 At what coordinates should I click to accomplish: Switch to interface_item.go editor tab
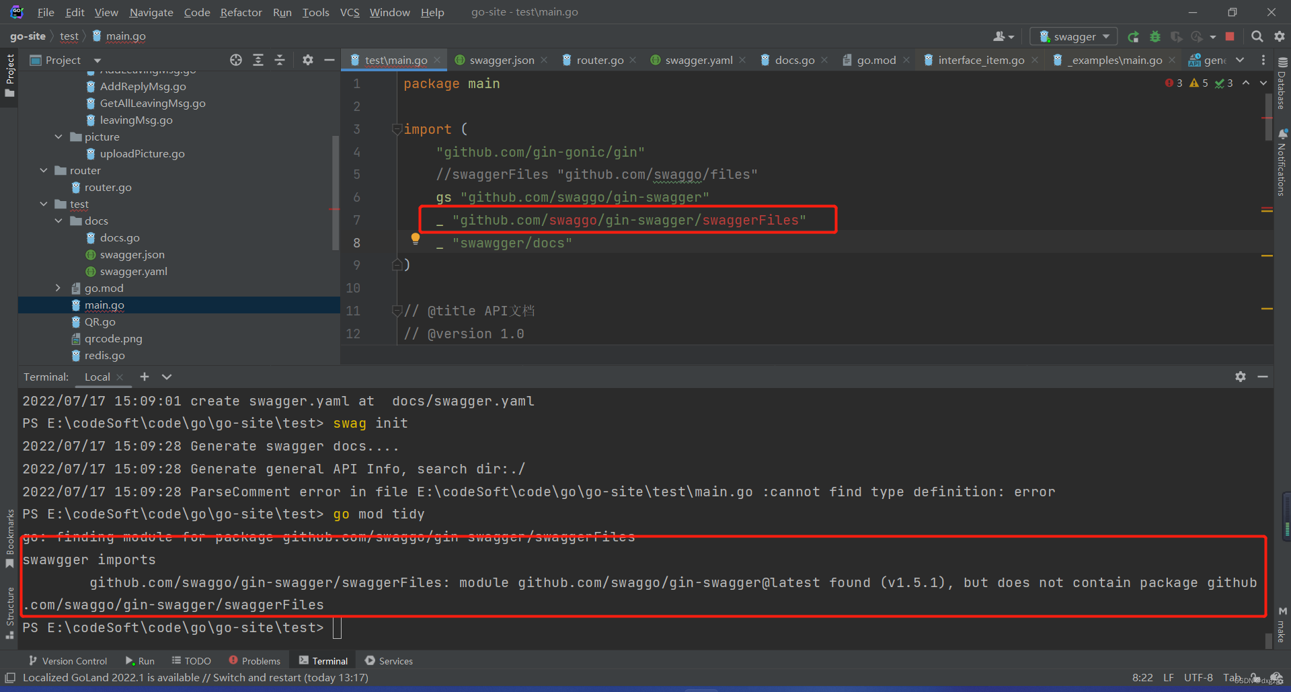(981, 60)
